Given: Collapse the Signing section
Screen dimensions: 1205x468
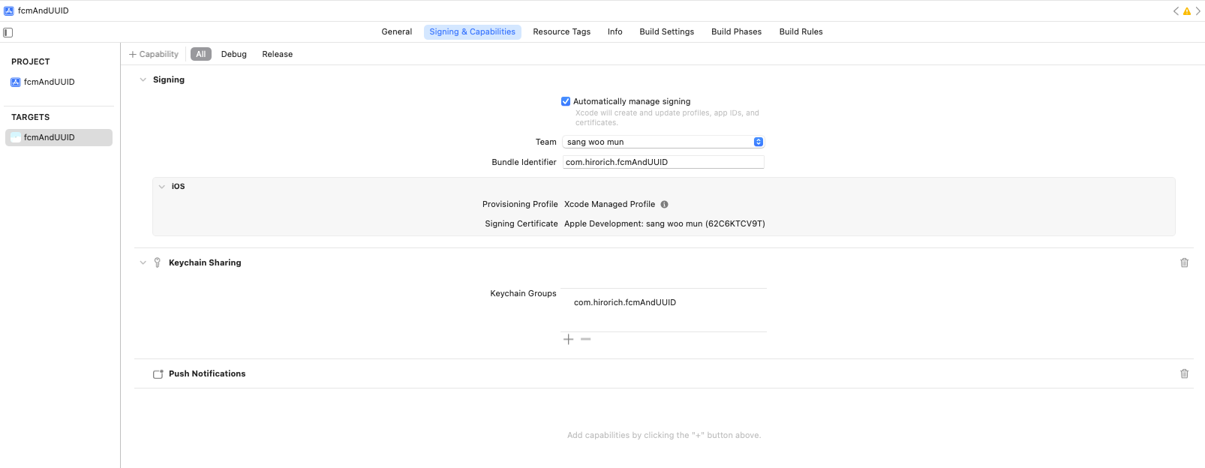Looking at the screenshot, I should pyautogui.click(x=143, y=79).
